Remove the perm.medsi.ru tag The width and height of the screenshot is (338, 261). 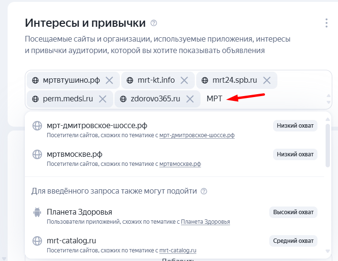point(102,99)
